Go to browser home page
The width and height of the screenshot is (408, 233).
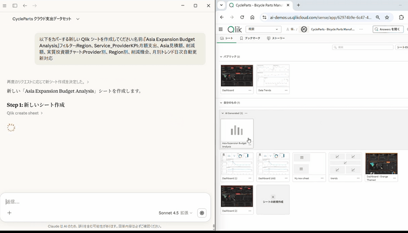click(x=252, y=17)
